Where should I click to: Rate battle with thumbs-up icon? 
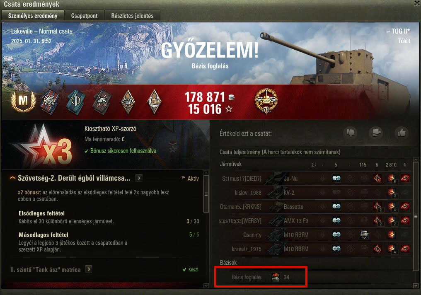[401, 133]
